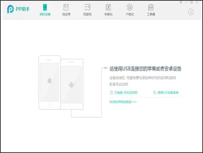203x153 pixels.
Task: Follow the 先到应用商店逛逛>>> link
Action: pos(123,102)
